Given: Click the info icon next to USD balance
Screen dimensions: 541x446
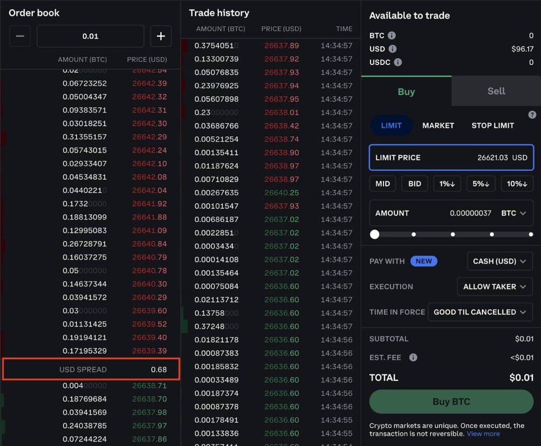Looking at the screenshot, I should point(393,49).
